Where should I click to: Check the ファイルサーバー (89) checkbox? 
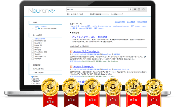pyautogui.click(x=36, y=28)
